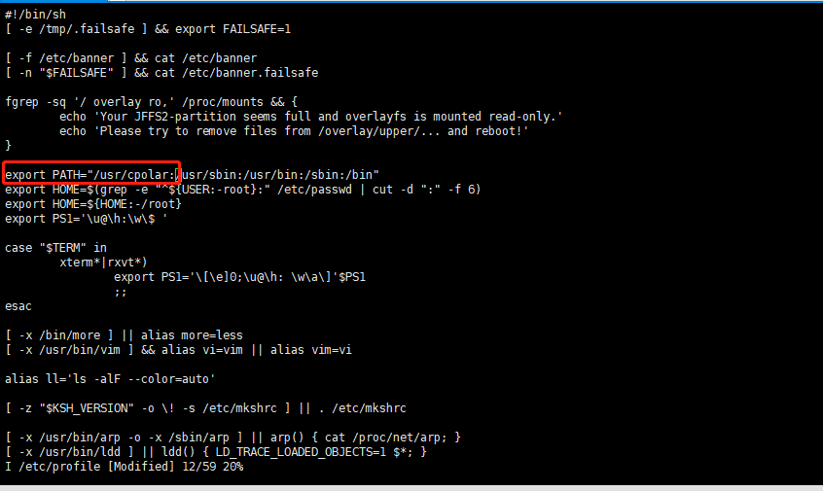Viewport: 823px width, 491px height.
Task: Click the shebang line #!/bin/sh
Action: [x=36, y=15]
